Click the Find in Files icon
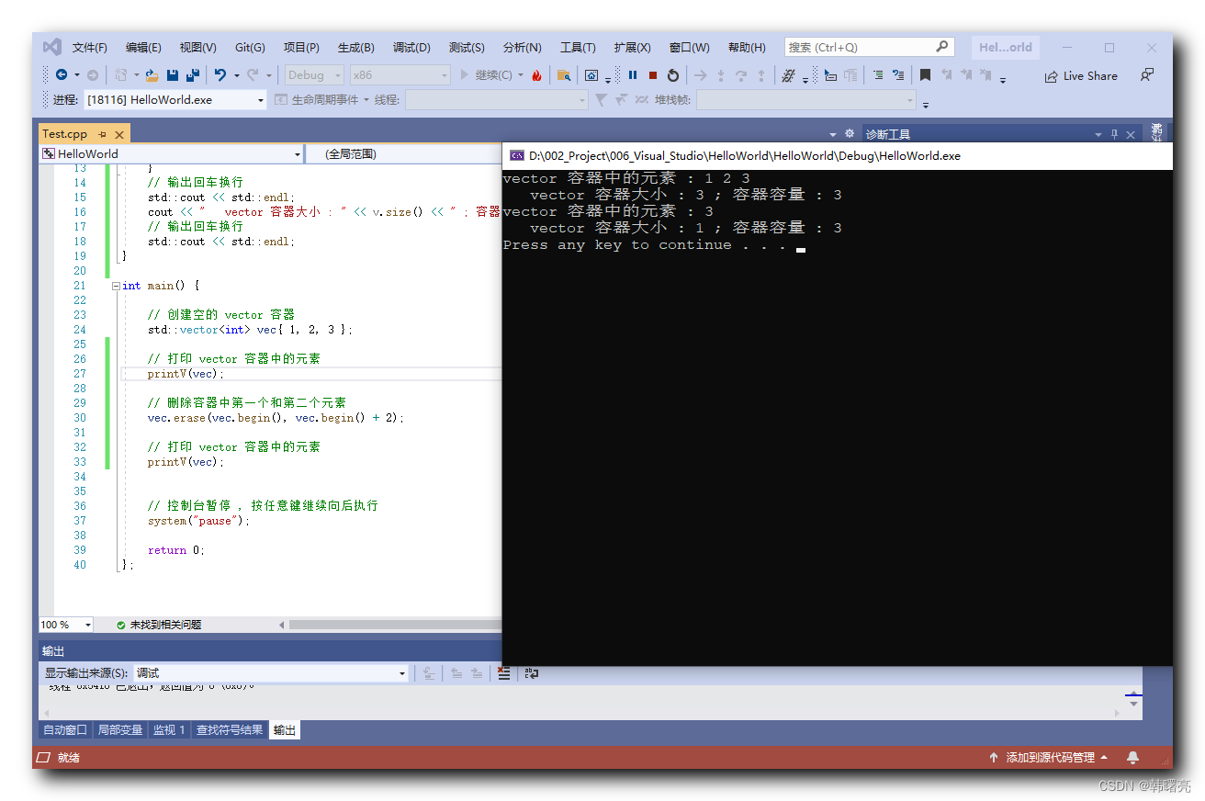This screenshot has width=1205, height=801. click(564, 75)
